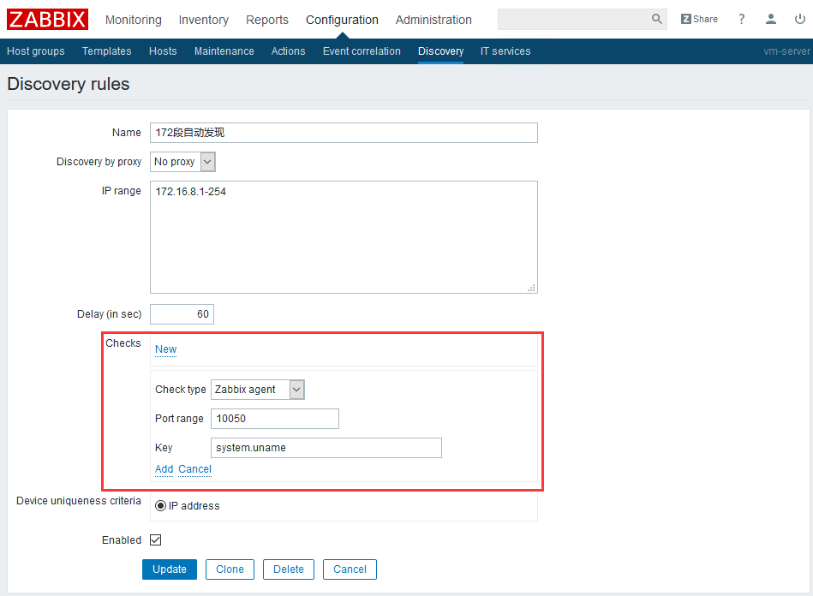Go to Hosts tab

[x=163, y=51]
